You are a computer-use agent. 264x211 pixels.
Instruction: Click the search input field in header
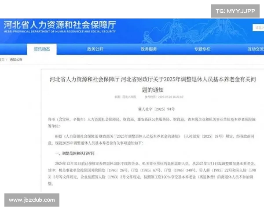pos(258,28)
